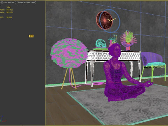
Task: Select the pink-green spherical feather lamp shade
Action: [69, 53]
